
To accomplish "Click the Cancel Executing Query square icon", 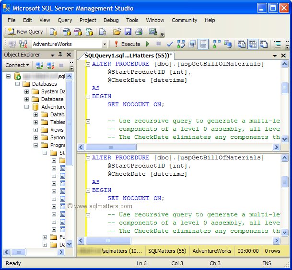I will [159, 44].
